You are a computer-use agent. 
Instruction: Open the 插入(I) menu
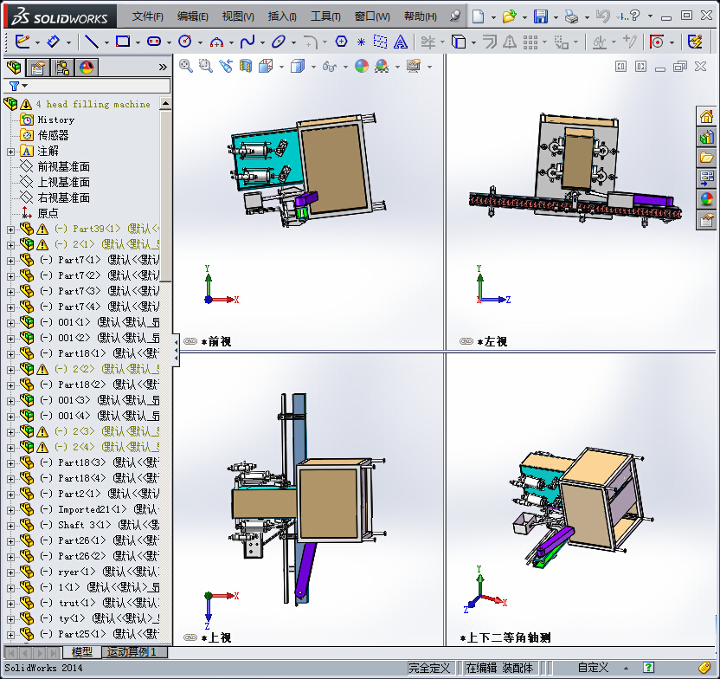coord(282,16)
